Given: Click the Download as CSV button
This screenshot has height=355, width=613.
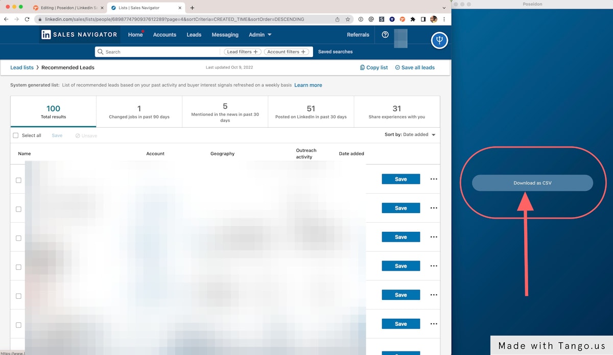Looking at the screenshot, I should point(532,182).
